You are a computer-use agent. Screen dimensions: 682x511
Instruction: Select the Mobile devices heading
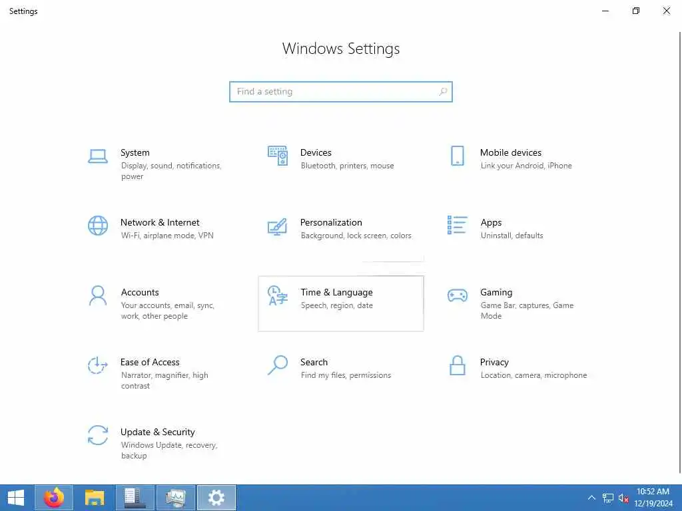click(511, 152)
